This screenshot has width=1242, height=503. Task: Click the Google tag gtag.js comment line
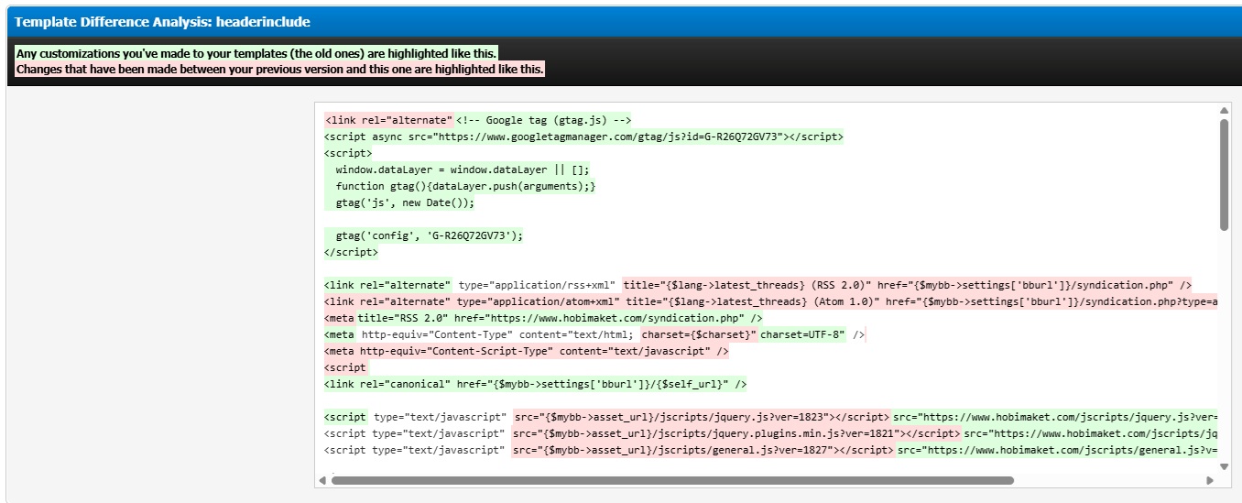(x=544, y=120)
